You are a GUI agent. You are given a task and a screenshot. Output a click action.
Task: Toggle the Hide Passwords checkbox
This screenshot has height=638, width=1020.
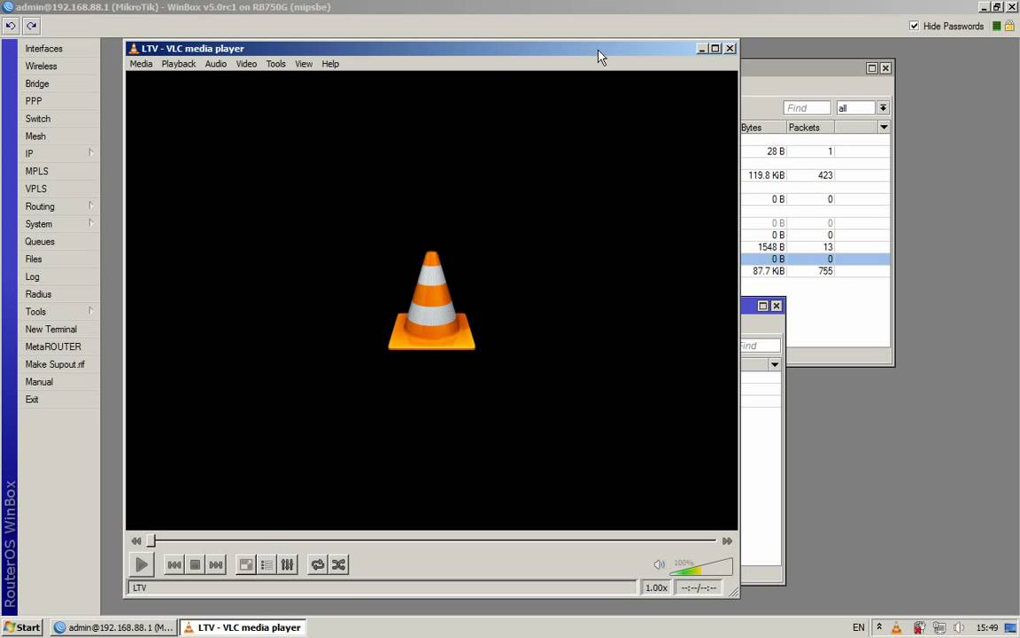tap(914, 27)
